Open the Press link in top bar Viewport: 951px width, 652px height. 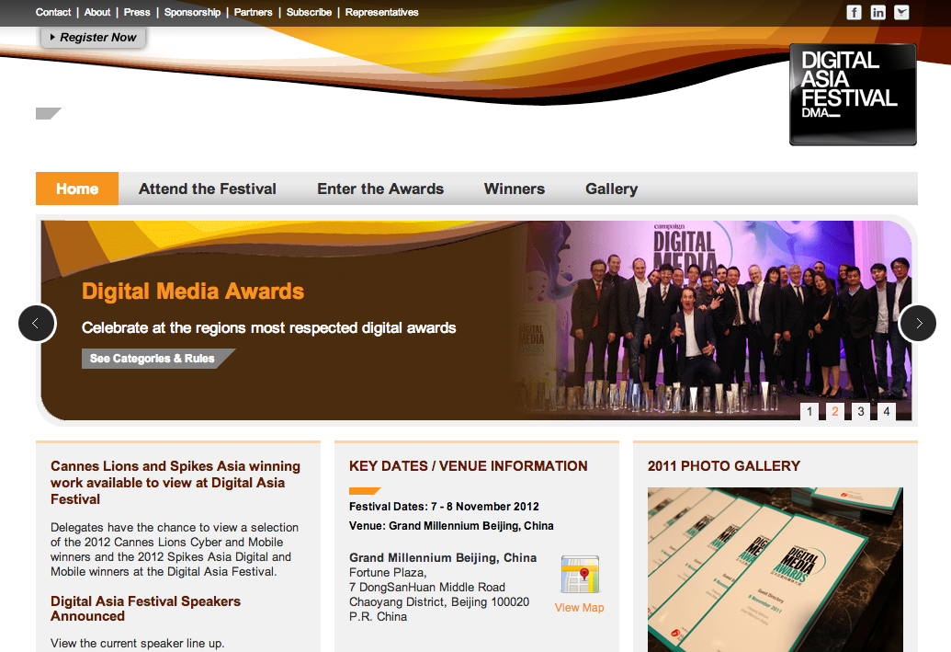click(137, 12)
